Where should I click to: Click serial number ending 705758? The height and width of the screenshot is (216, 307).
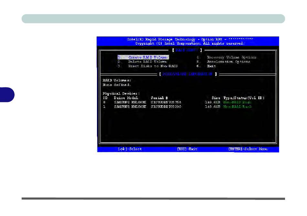click(166, 102)
